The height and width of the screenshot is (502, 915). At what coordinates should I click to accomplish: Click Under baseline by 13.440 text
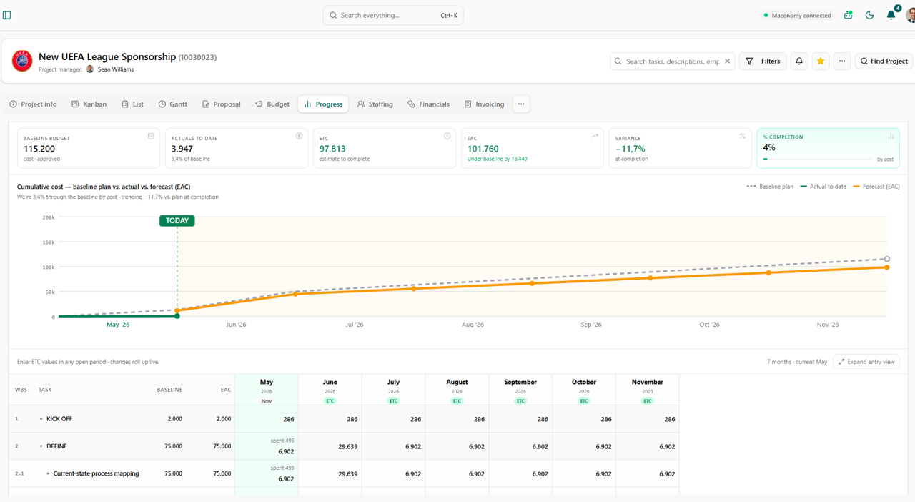497,159
